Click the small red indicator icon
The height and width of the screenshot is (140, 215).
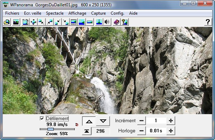point(77,125)
